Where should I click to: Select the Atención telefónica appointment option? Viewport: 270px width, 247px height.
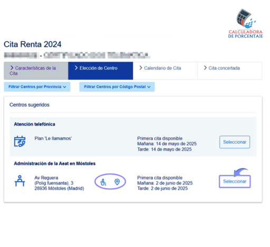tap(235, 142)
